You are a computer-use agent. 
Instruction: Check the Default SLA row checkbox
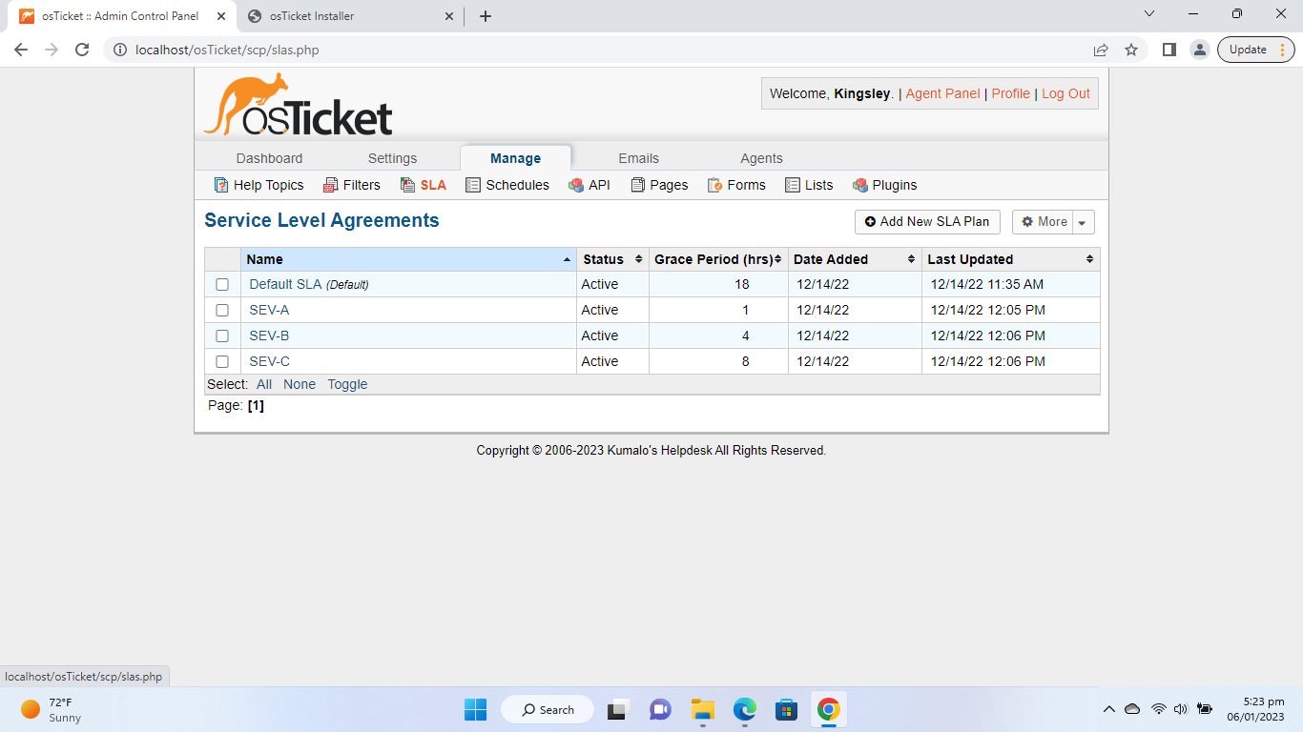pyautogui.click(x=222, y=284)
